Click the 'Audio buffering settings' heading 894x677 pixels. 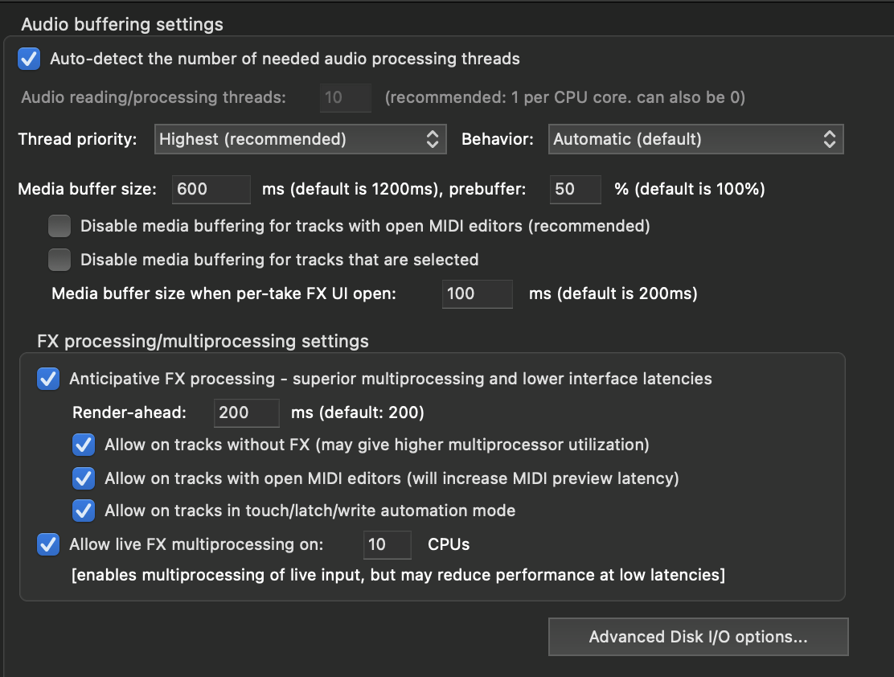(x=122, y=25)
